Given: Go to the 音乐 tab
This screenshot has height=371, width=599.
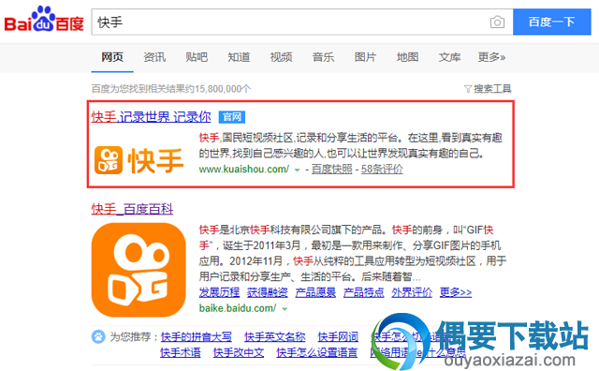Looking at the screenshot, I should coord(323,57).
